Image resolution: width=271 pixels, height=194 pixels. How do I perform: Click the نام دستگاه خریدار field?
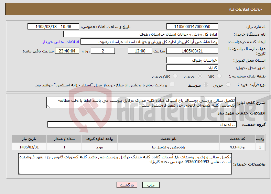[141, 34]
